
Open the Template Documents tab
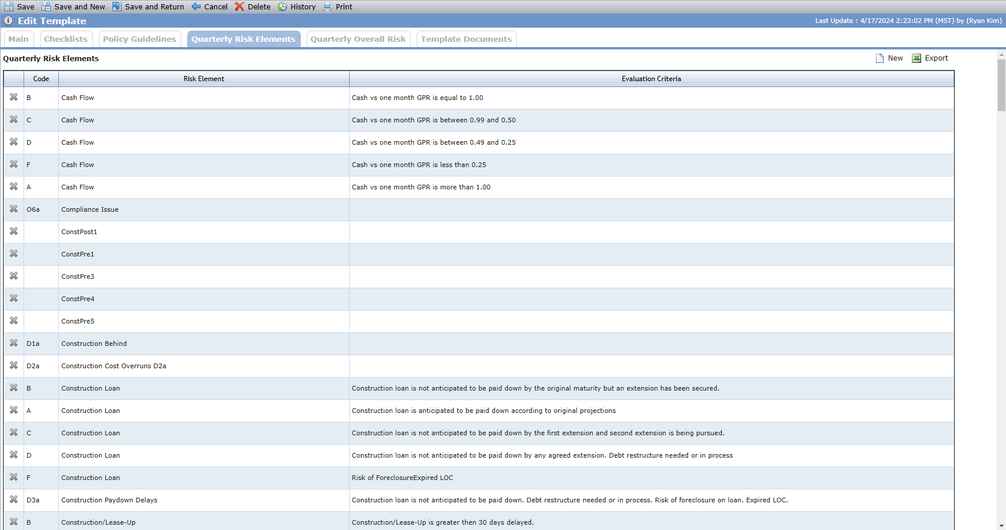[466, 39]
